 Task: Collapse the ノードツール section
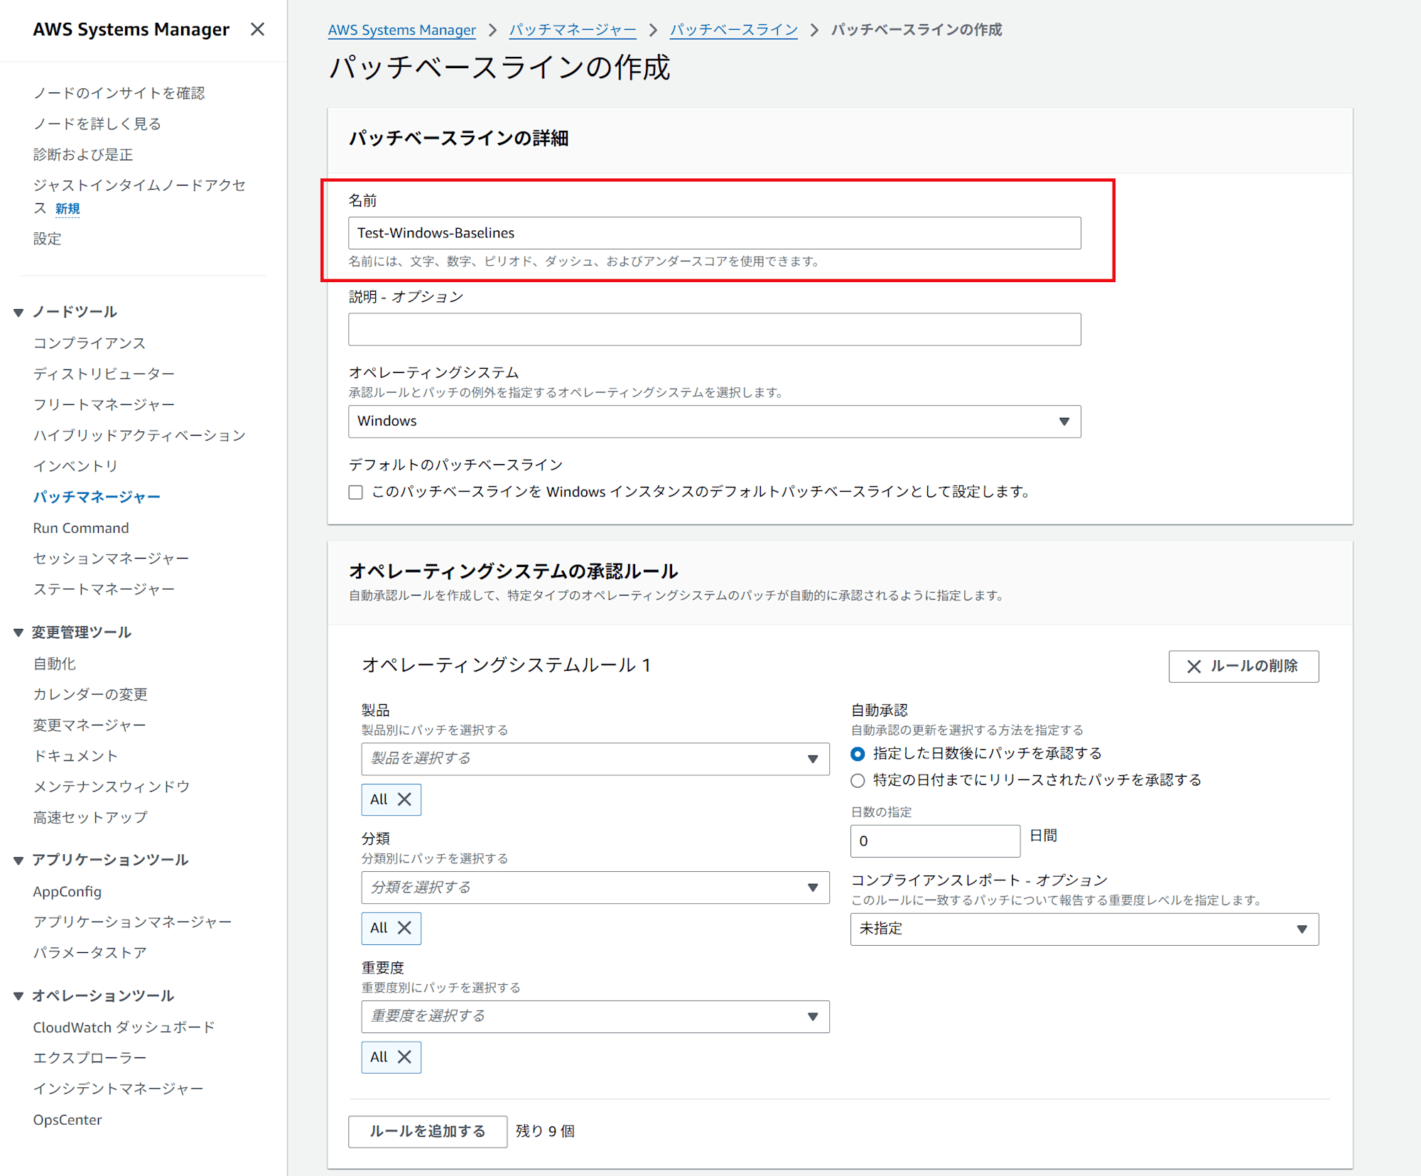pyautogui.click(x=18, y=312)
